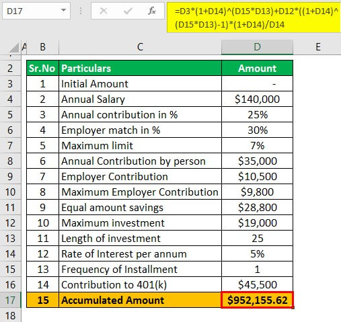Select Contribution to 401(k) cell
This screenshot has height=322, width=341.
140,284
